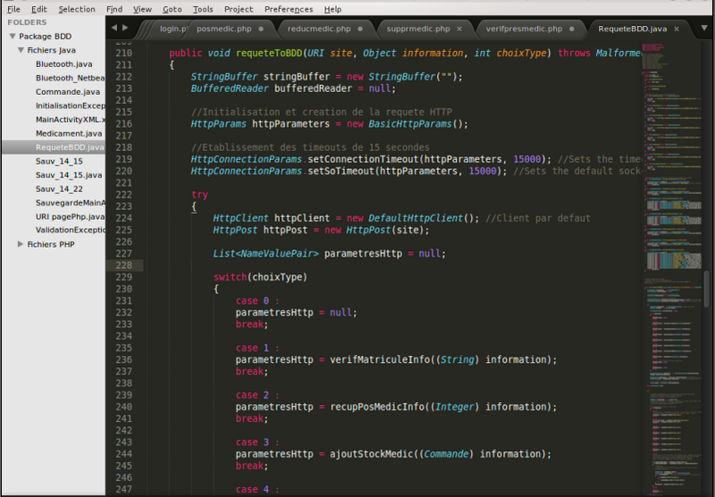Click line number 228 in the gutter
Image resolution: width=715 pixels, height=497 pixels.
point(123,265)
